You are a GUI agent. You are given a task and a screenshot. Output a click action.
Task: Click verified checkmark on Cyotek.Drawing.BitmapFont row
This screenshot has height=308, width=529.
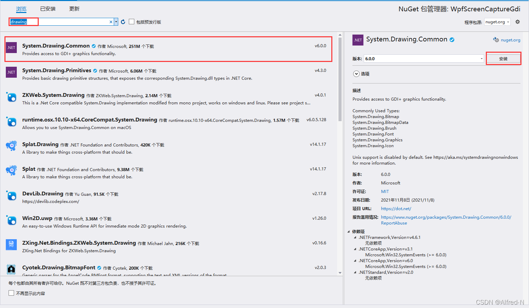click(x=99, y=268)
